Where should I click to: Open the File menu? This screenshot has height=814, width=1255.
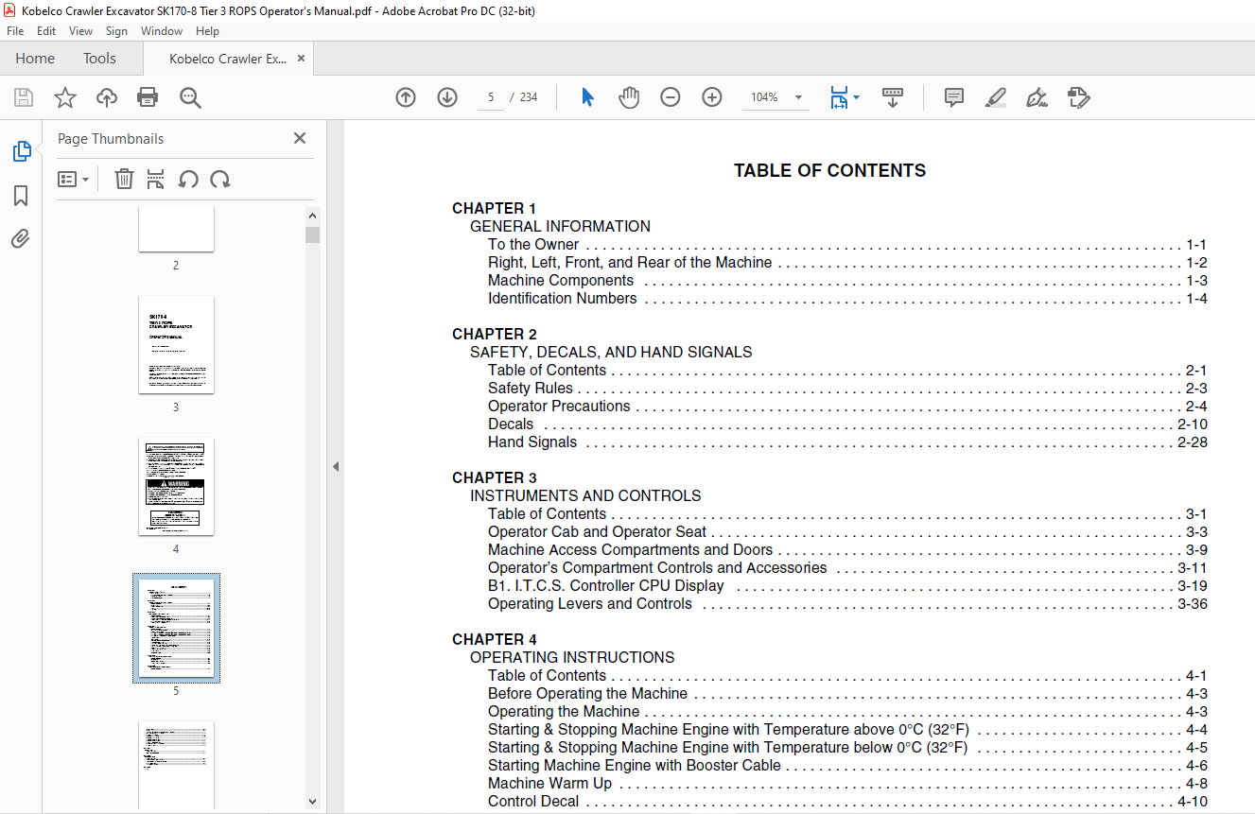click(x=15, y=31)
